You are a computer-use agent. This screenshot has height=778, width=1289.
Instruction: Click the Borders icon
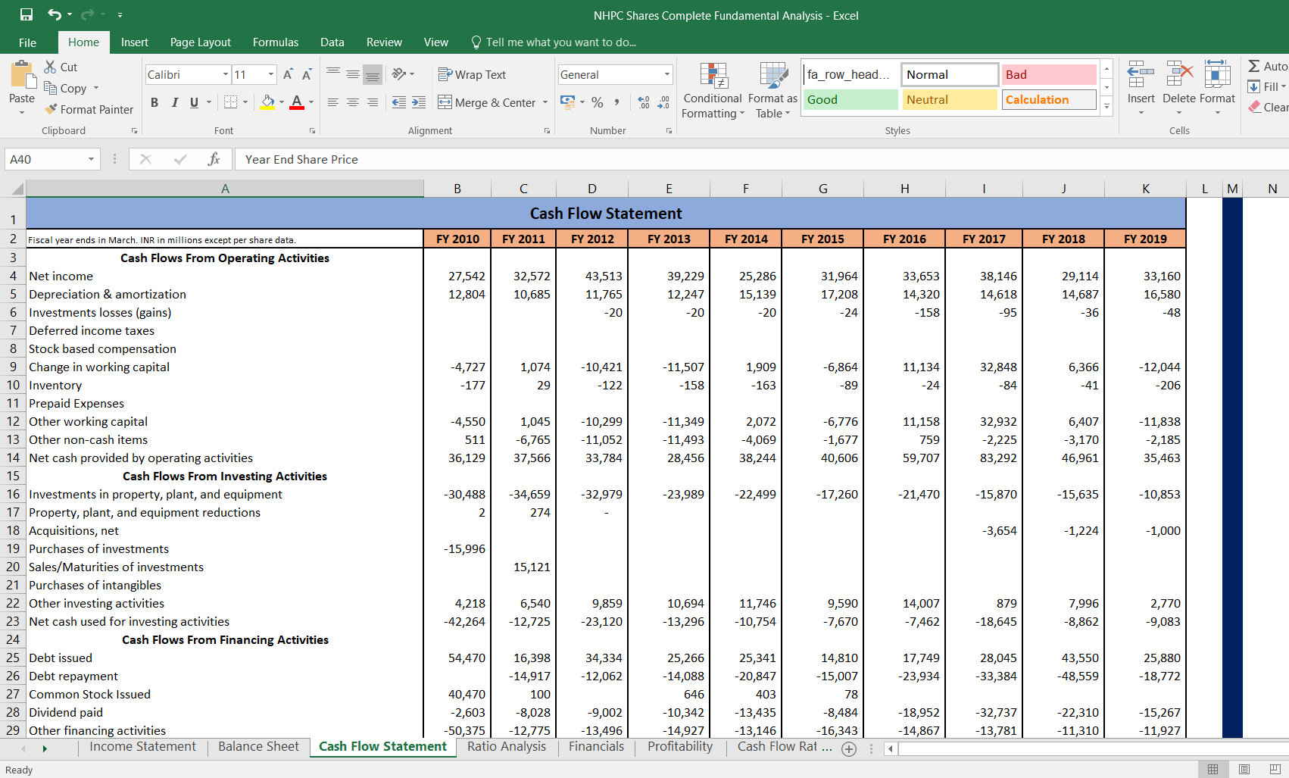(x=231, y=102)
